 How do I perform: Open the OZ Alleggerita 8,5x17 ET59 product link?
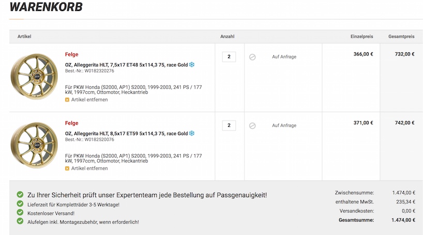coord(126,134)
